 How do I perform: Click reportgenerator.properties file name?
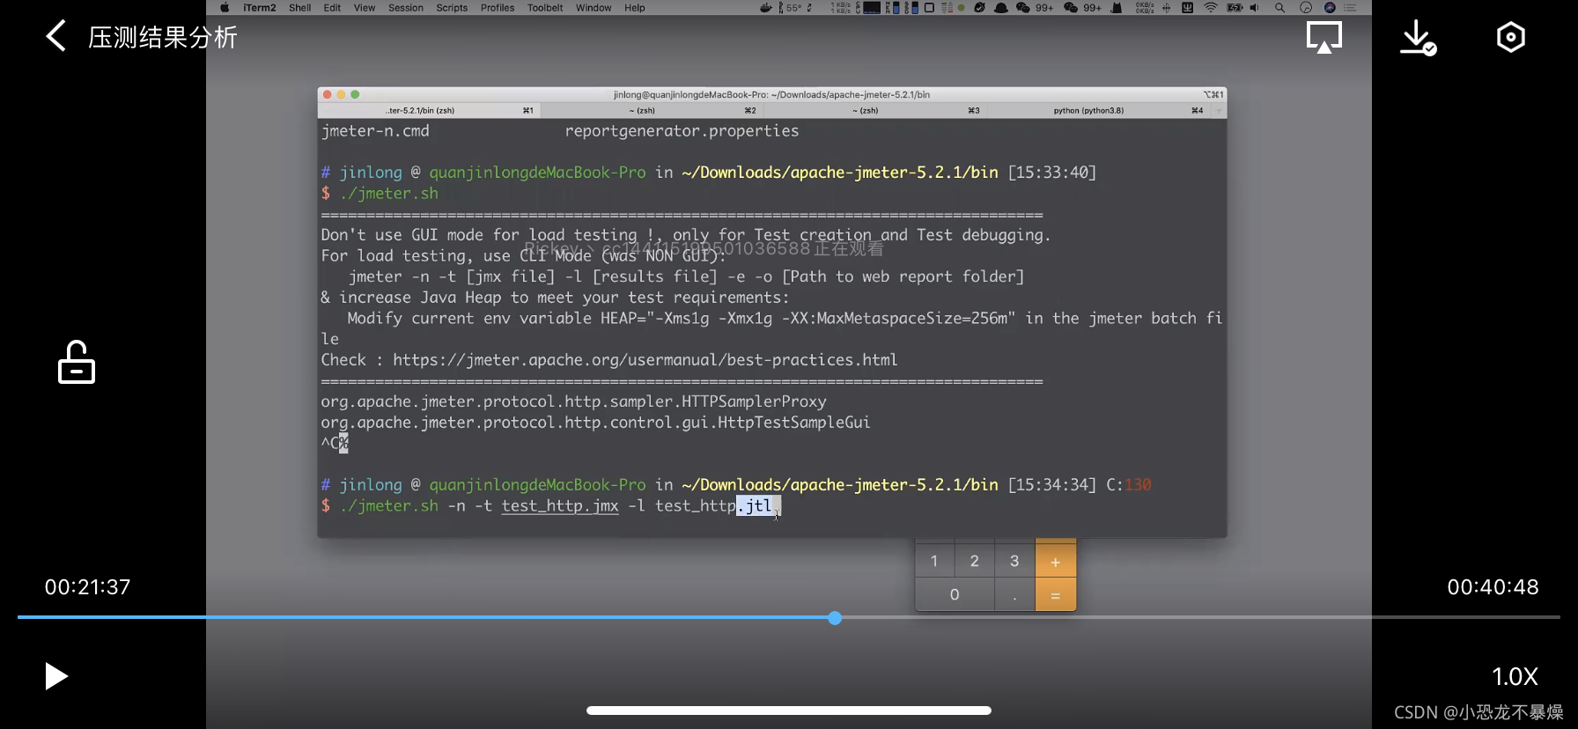coord(682,130)
